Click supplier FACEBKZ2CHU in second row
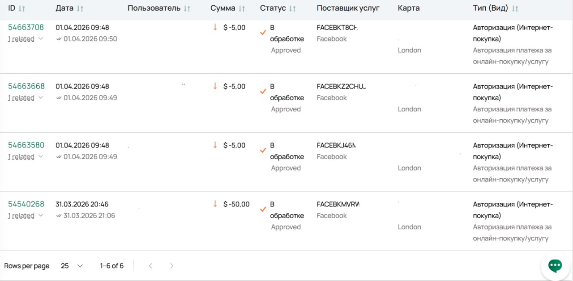 [x=341, y=86]
